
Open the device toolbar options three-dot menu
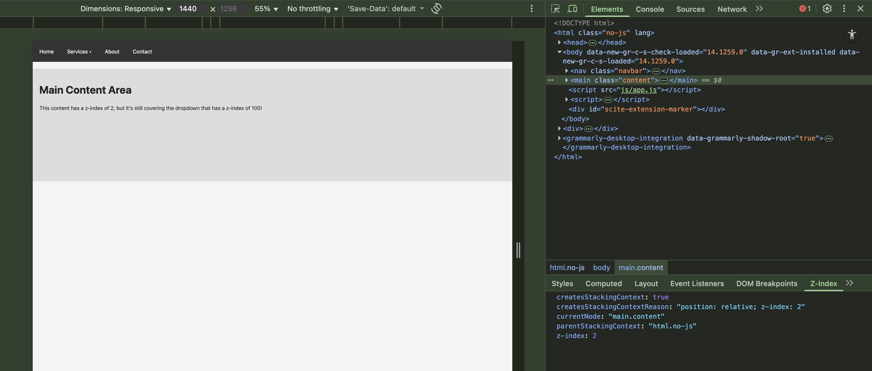click(531, 8)
